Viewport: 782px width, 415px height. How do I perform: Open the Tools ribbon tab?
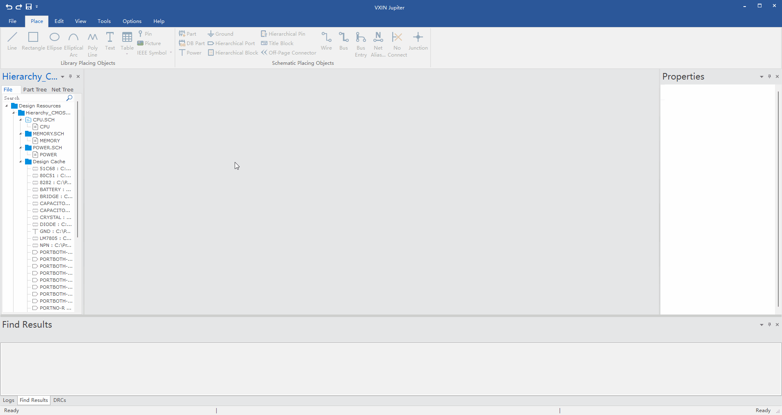click(x=104, y=21)
